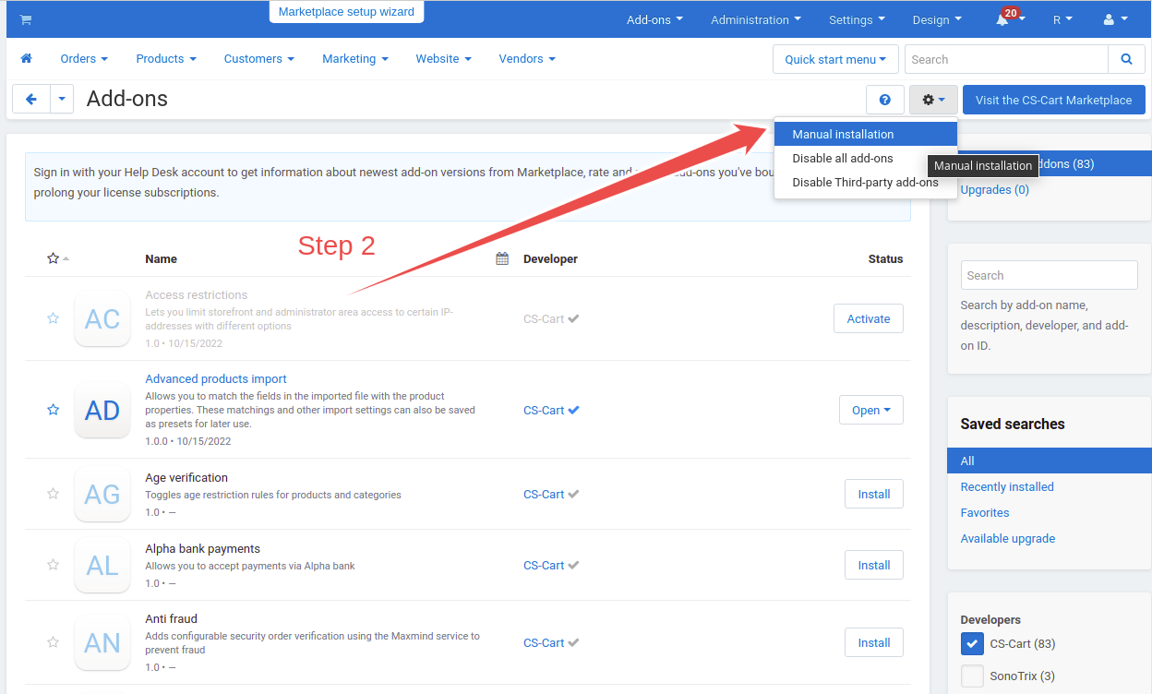Select Manual installation from menu

[843, 134]
